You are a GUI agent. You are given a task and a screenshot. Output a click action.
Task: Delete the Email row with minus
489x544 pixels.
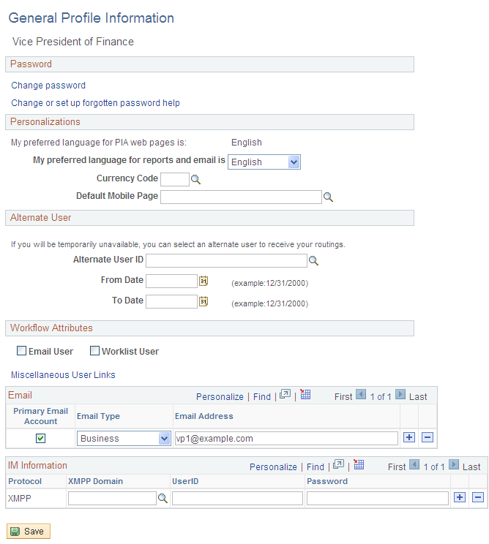click(428, 438)
